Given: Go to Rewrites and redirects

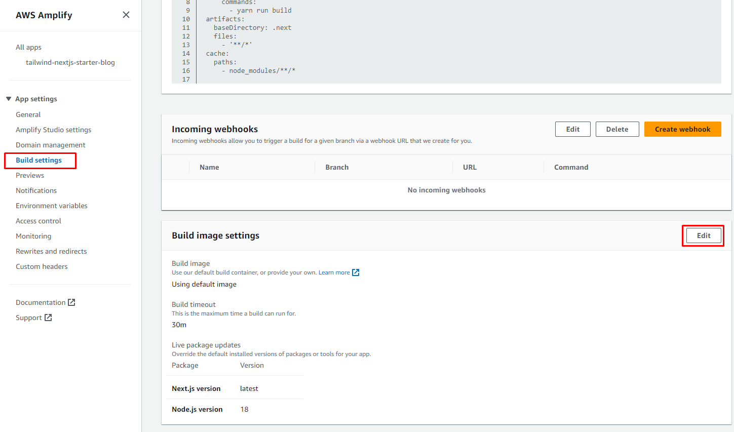Looking at the screenshot, I should pyautogui.click(x=51, y=251).
